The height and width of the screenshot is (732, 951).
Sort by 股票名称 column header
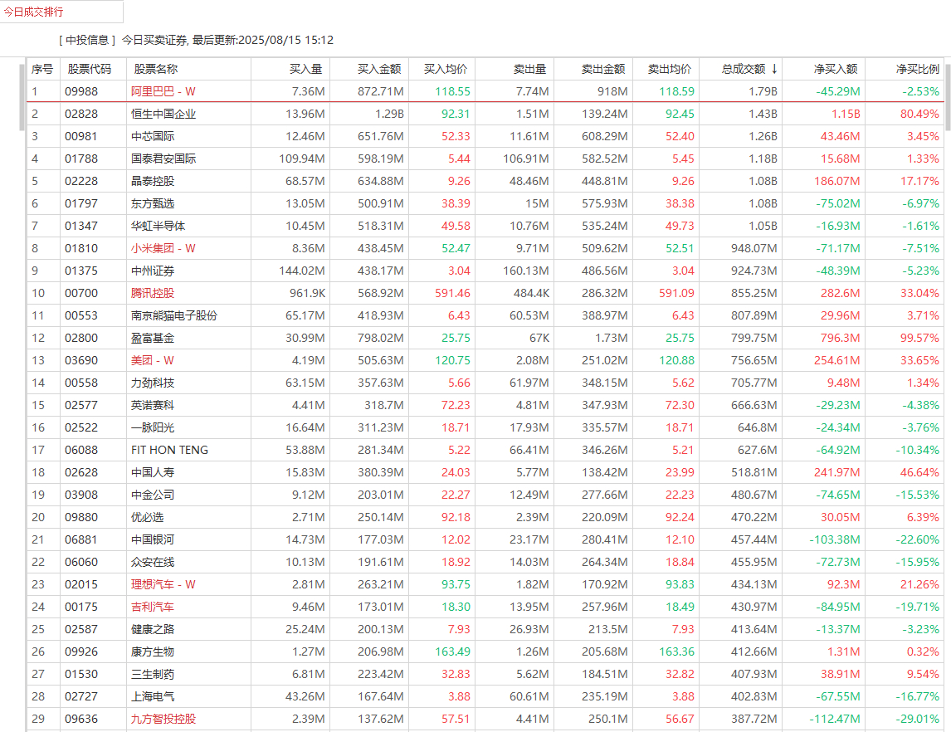(x=155, y=69)
